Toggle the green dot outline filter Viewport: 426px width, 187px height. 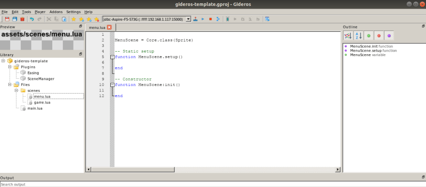pos(369,35)
